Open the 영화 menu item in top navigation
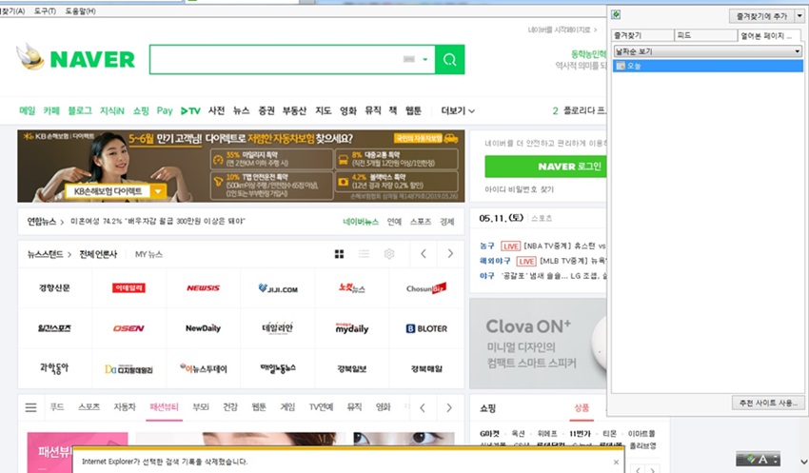 (x=347, y=110)
